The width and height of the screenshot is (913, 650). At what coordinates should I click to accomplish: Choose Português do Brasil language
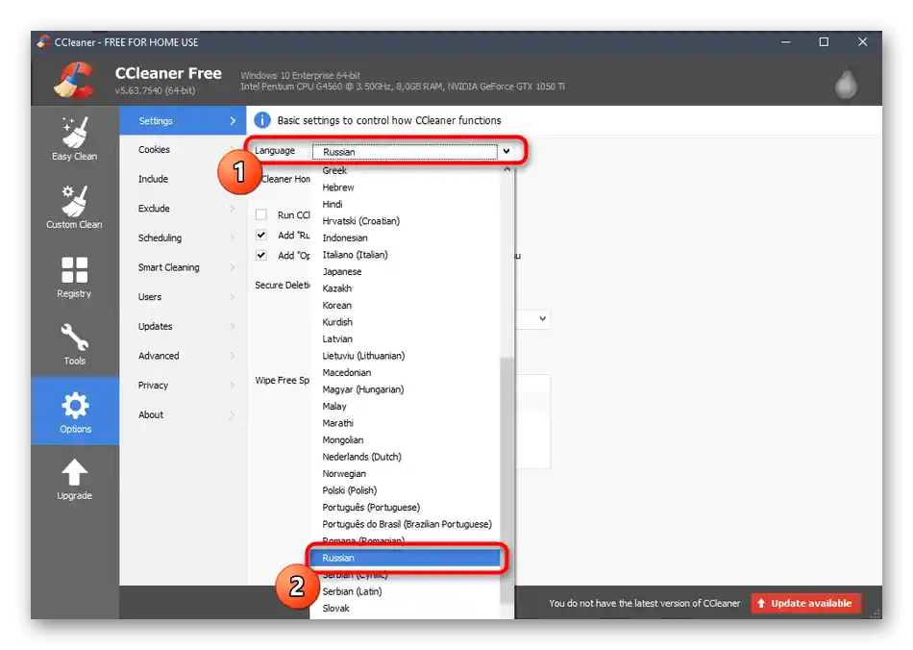coord(405,525)
